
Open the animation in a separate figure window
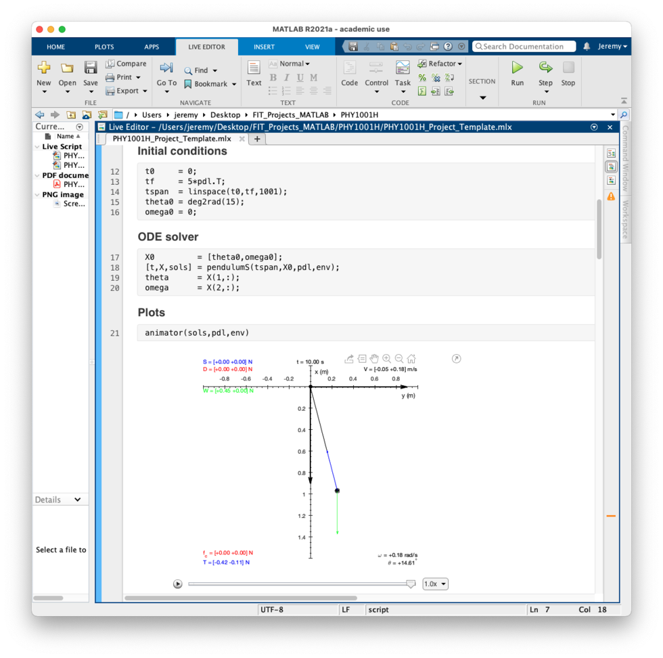457,359
